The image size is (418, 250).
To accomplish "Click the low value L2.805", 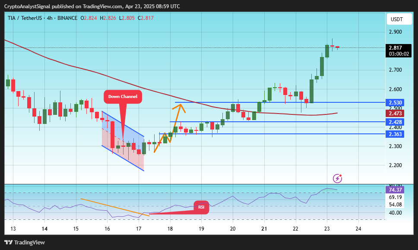I will (x=127, y=18).
